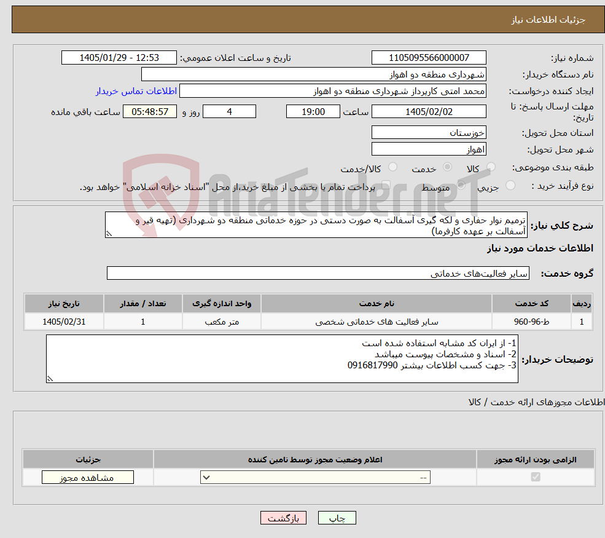
Task: Click the جزئیات اطلاعات نیاز page title
Action: click(x=548, y=20)
